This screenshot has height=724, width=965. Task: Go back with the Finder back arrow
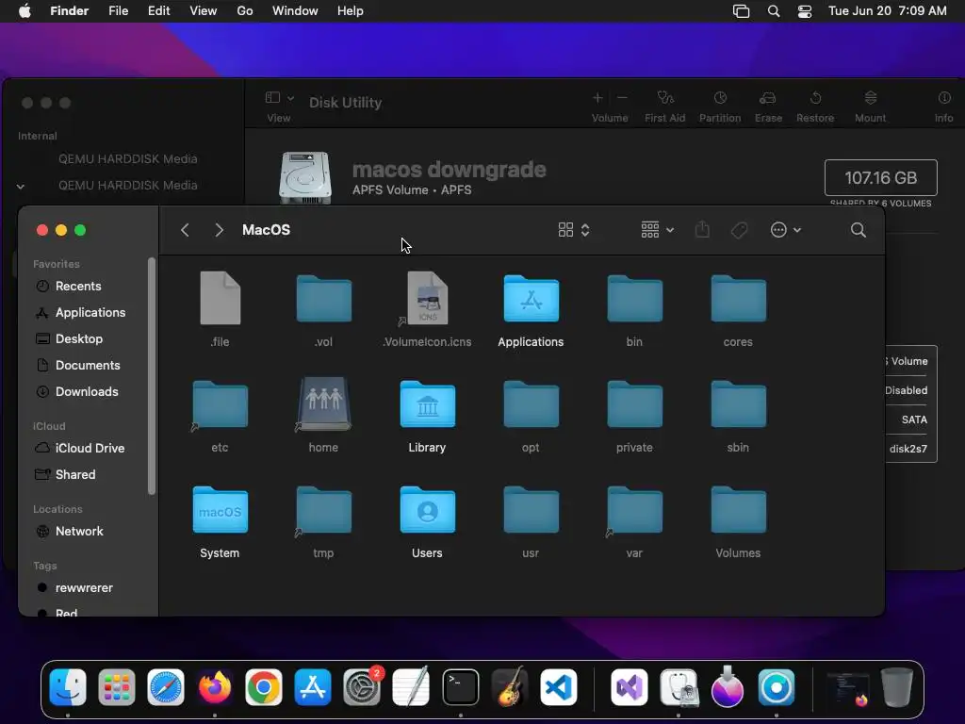[x=185, y=230]
